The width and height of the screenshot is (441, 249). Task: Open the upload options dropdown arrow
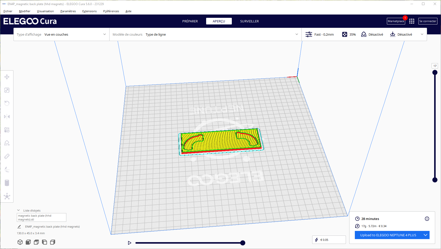tap(425, 235)
